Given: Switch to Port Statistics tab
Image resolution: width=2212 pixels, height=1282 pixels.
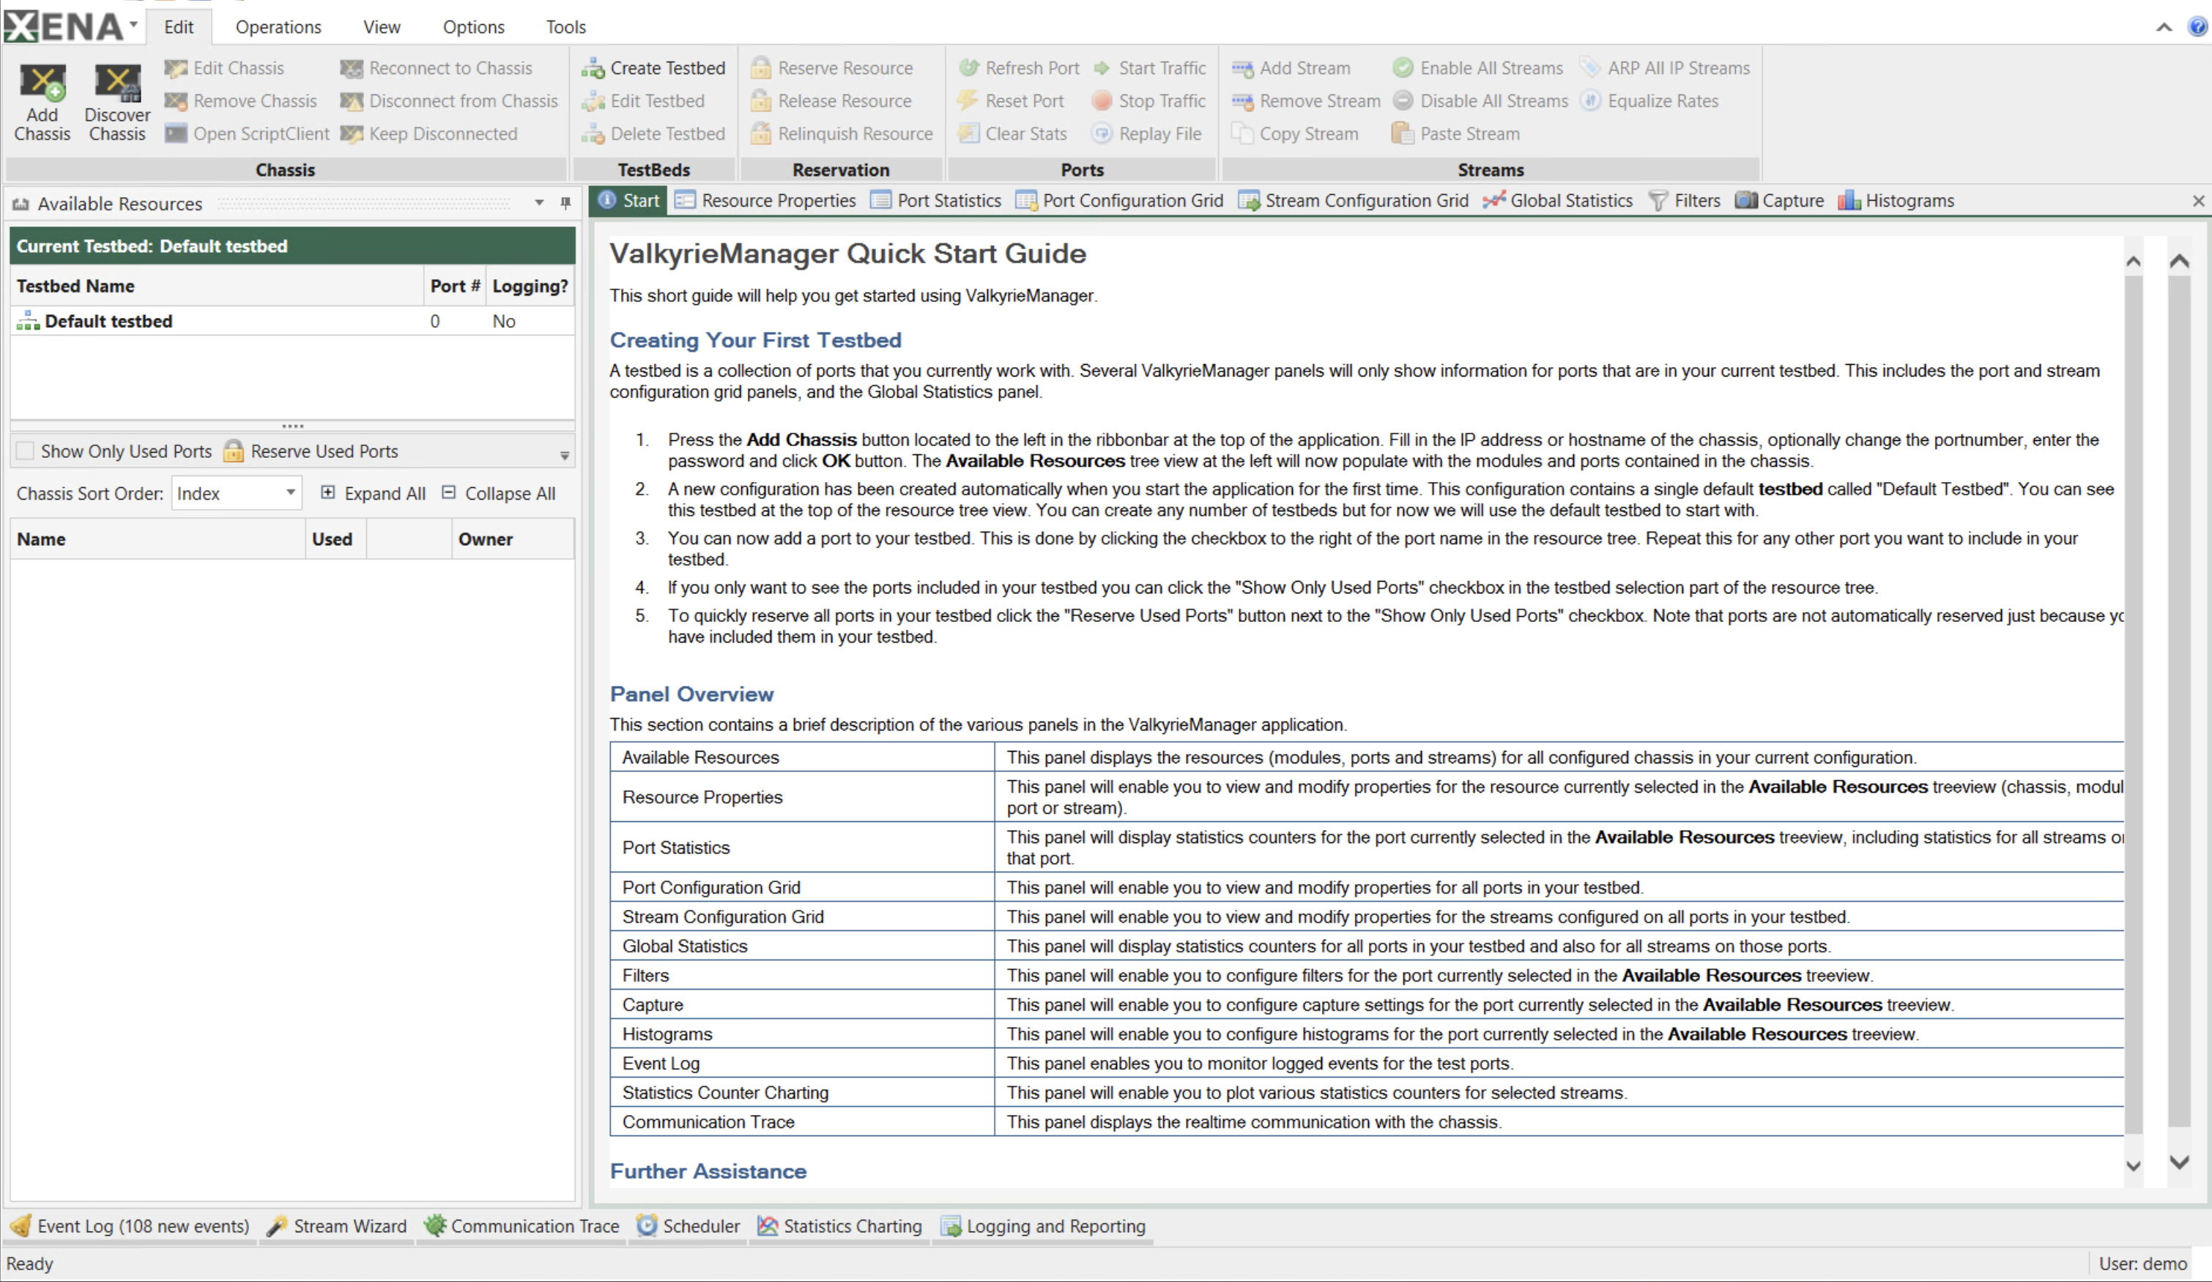Looking at the screenshot, I should point(936,200).
